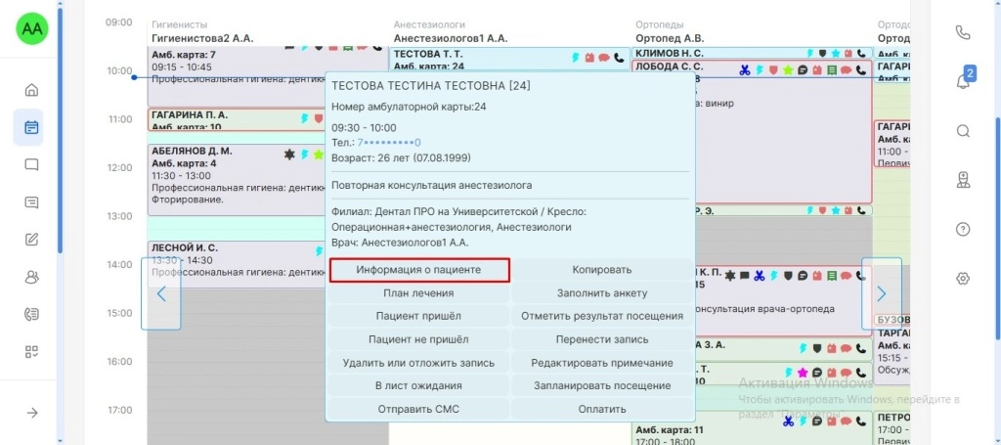The height and width of the screenshot is (445, 1001).
Task: Click 'Пациент пришёл' option
Action: (418, 316)
